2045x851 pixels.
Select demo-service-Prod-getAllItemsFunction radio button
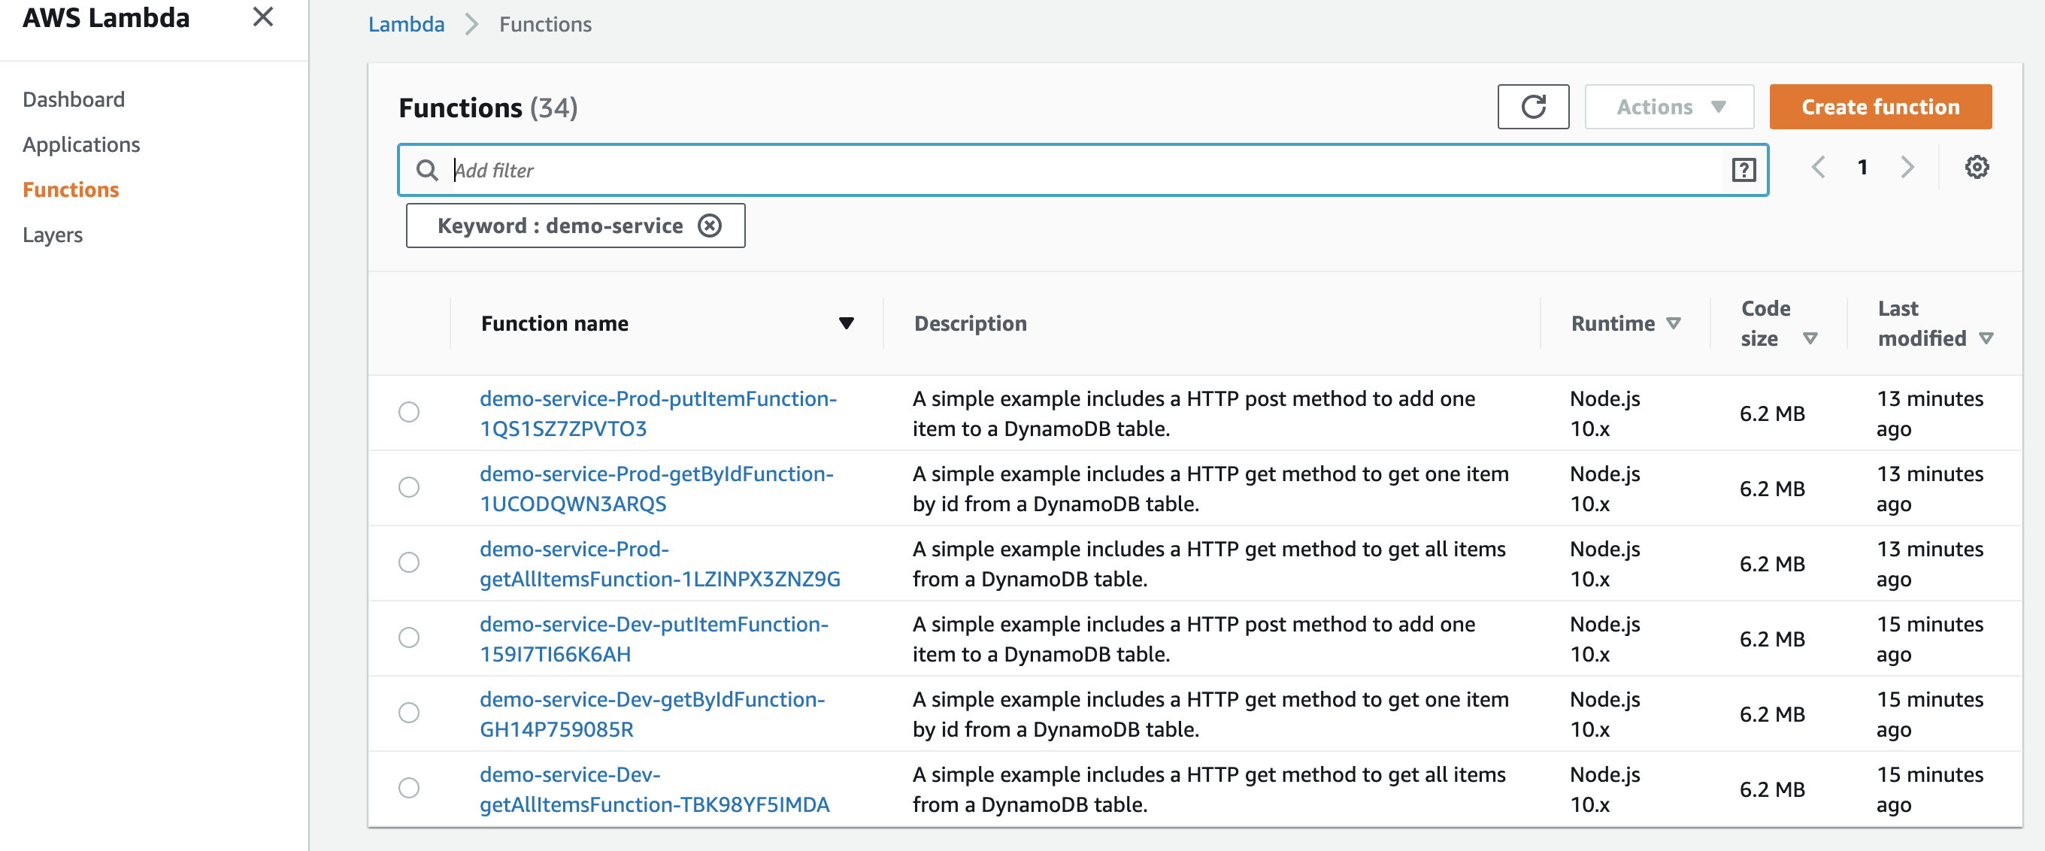pos(409,563)
